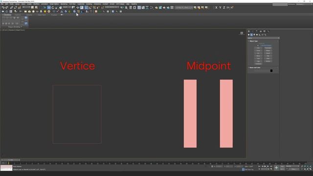
Task: Switch to the Freeform ribbon tab
Action: coord(18,15)
